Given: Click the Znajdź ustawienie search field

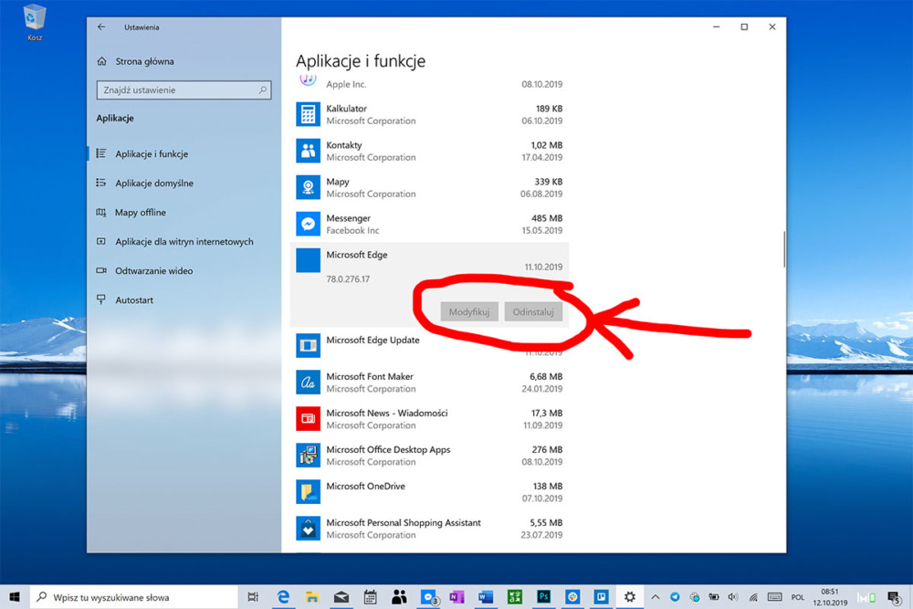Looking at the screenshot, I should pyautogui.click(x=184, y=89).
